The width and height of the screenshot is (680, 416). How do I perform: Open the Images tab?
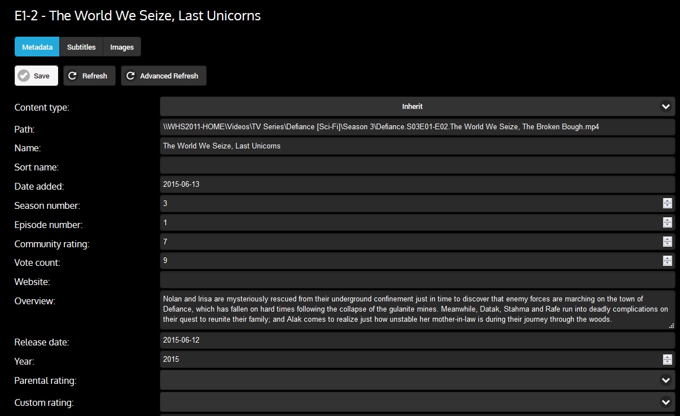coord(121,47)
